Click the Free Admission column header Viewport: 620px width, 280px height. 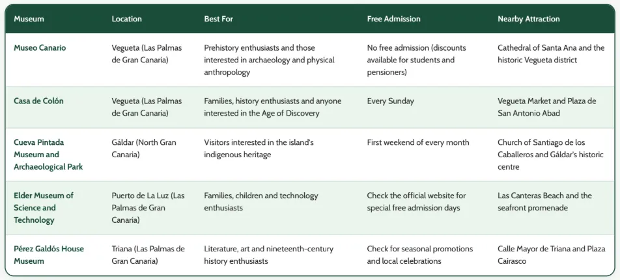pos(393,19)
